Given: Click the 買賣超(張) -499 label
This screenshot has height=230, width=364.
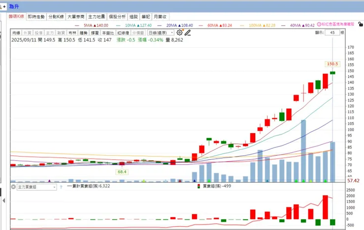Looking at the screenshot, I should [217, 186].
